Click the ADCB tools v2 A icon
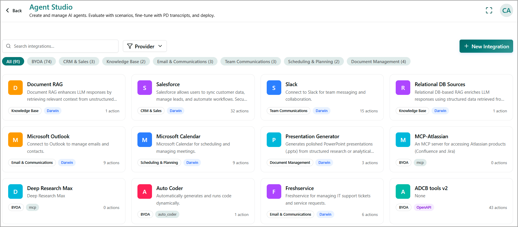Image resolution: width=518 pixels, height=227 pixels. (403, 191)
